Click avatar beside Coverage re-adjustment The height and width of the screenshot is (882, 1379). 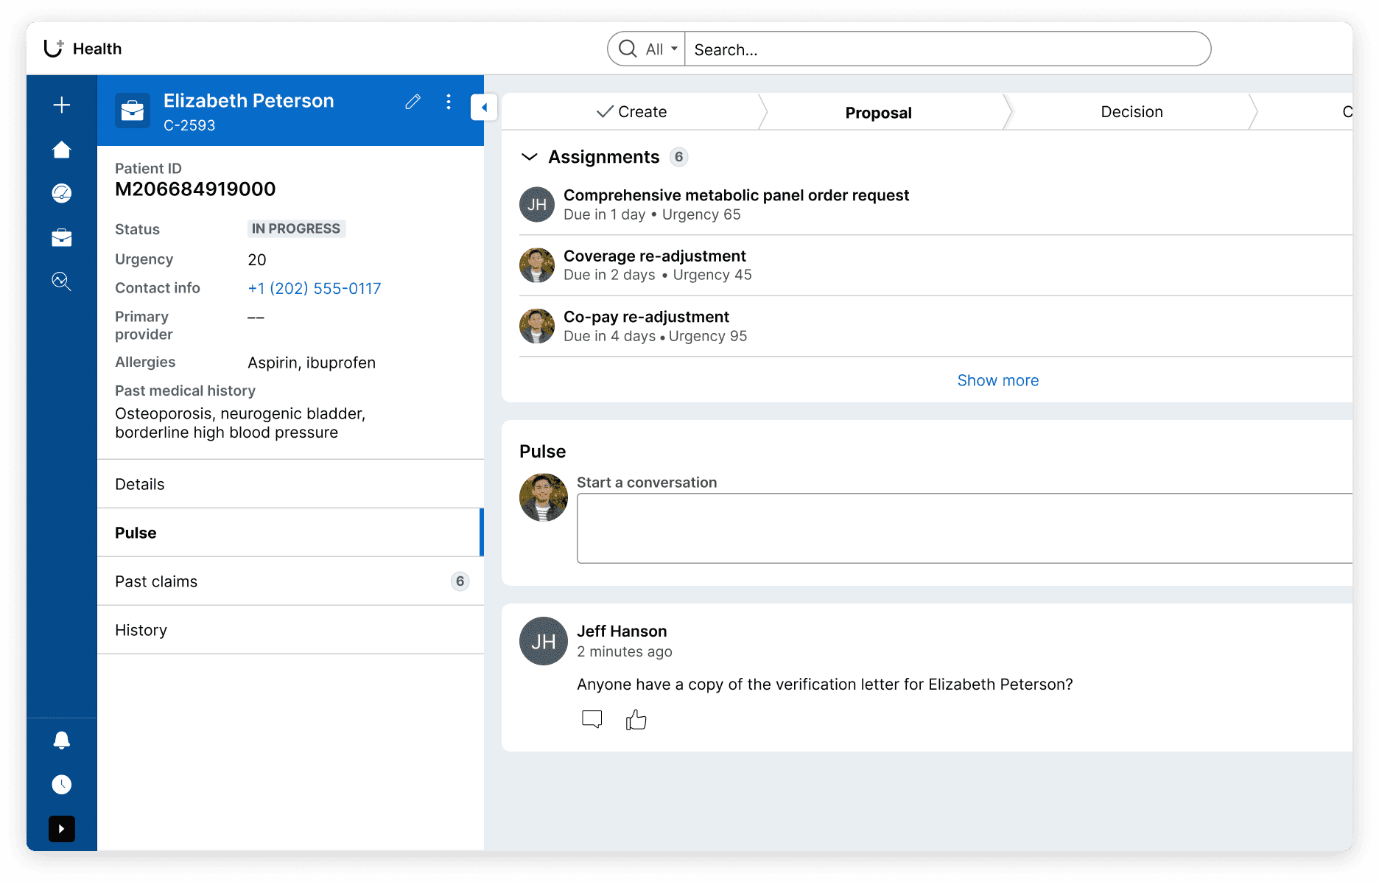tap(537, 265)
